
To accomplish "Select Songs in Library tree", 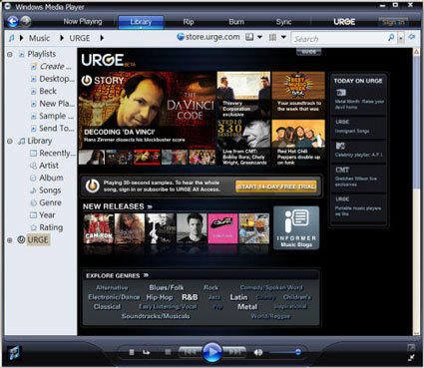I will [46, 190].
